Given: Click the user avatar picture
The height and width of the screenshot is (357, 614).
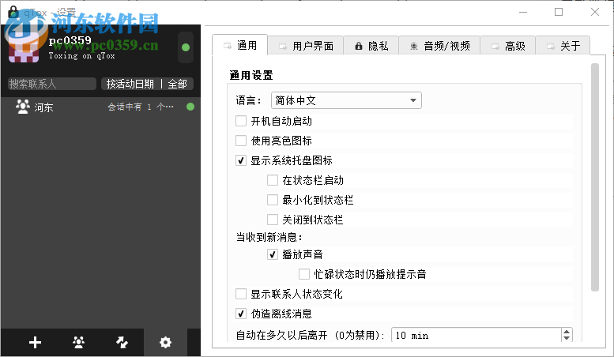Looking at the screenshot, I should click(x=24, y=49).
